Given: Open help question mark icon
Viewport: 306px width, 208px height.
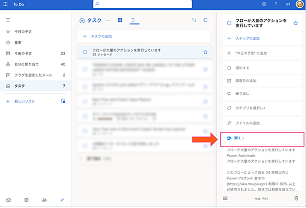Looking at the screenshot, I should point(276,4).
